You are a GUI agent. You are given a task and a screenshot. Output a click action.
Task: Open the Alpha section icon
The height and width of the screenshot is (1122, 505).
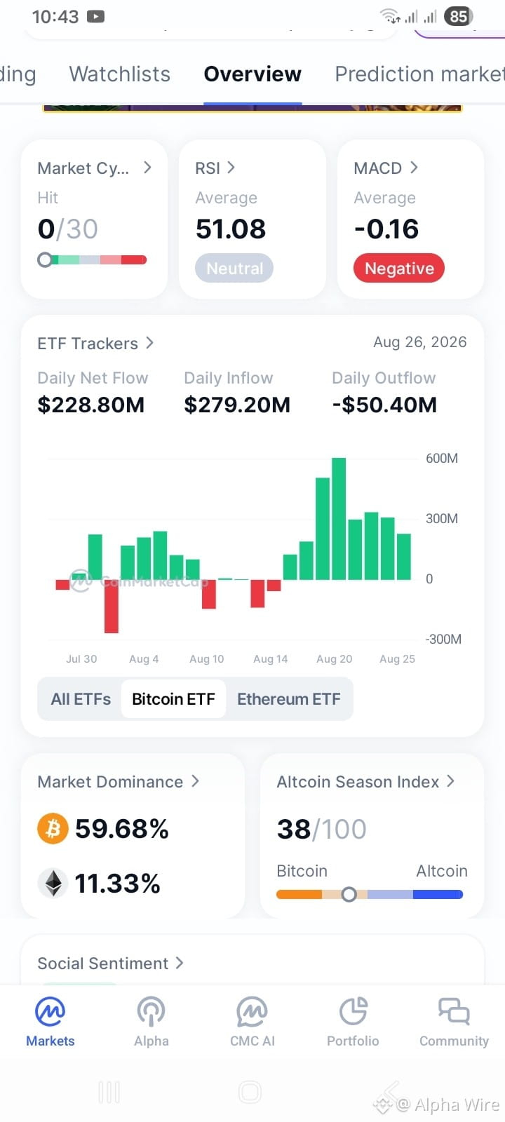151,1011
